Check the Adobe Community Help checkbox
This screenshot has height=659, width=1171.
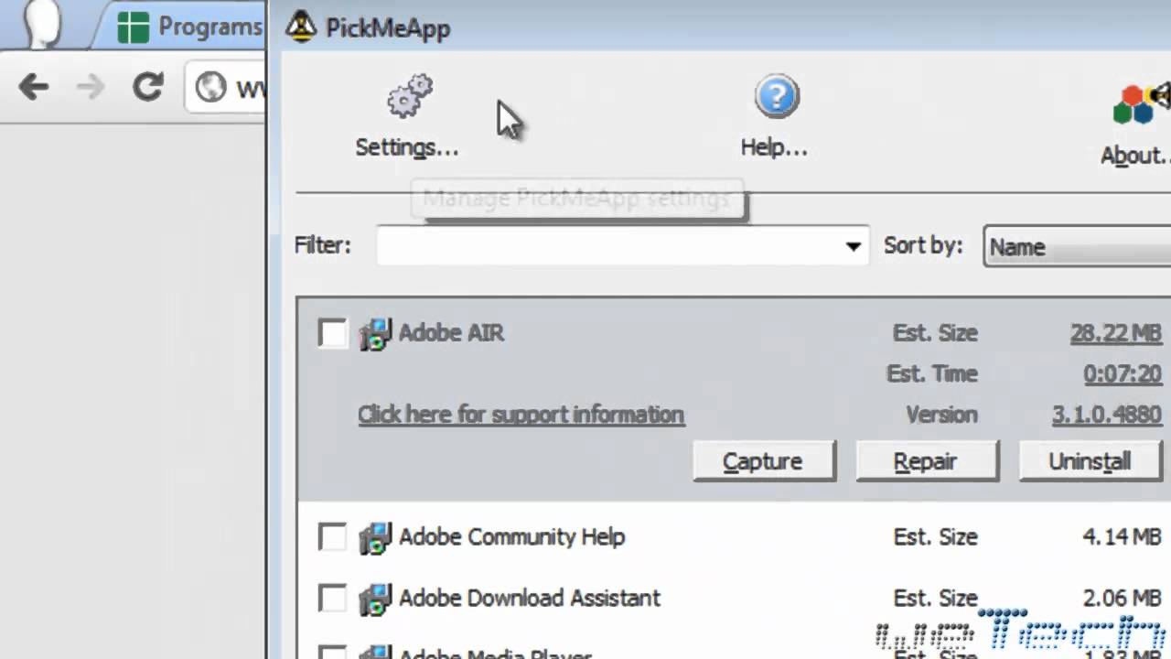(332, 537)
